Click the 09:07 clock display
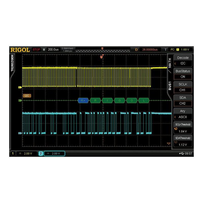203x203 pixels. (x=189, y=153)
